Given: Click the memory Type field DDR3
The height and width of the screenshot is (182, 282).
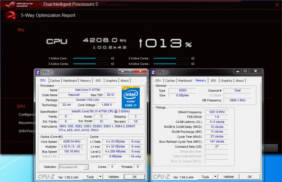Looking at the screenshot, I should point(182,90).
